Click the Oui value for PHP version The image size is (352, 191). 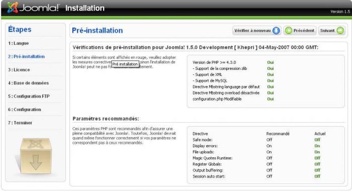270,62
